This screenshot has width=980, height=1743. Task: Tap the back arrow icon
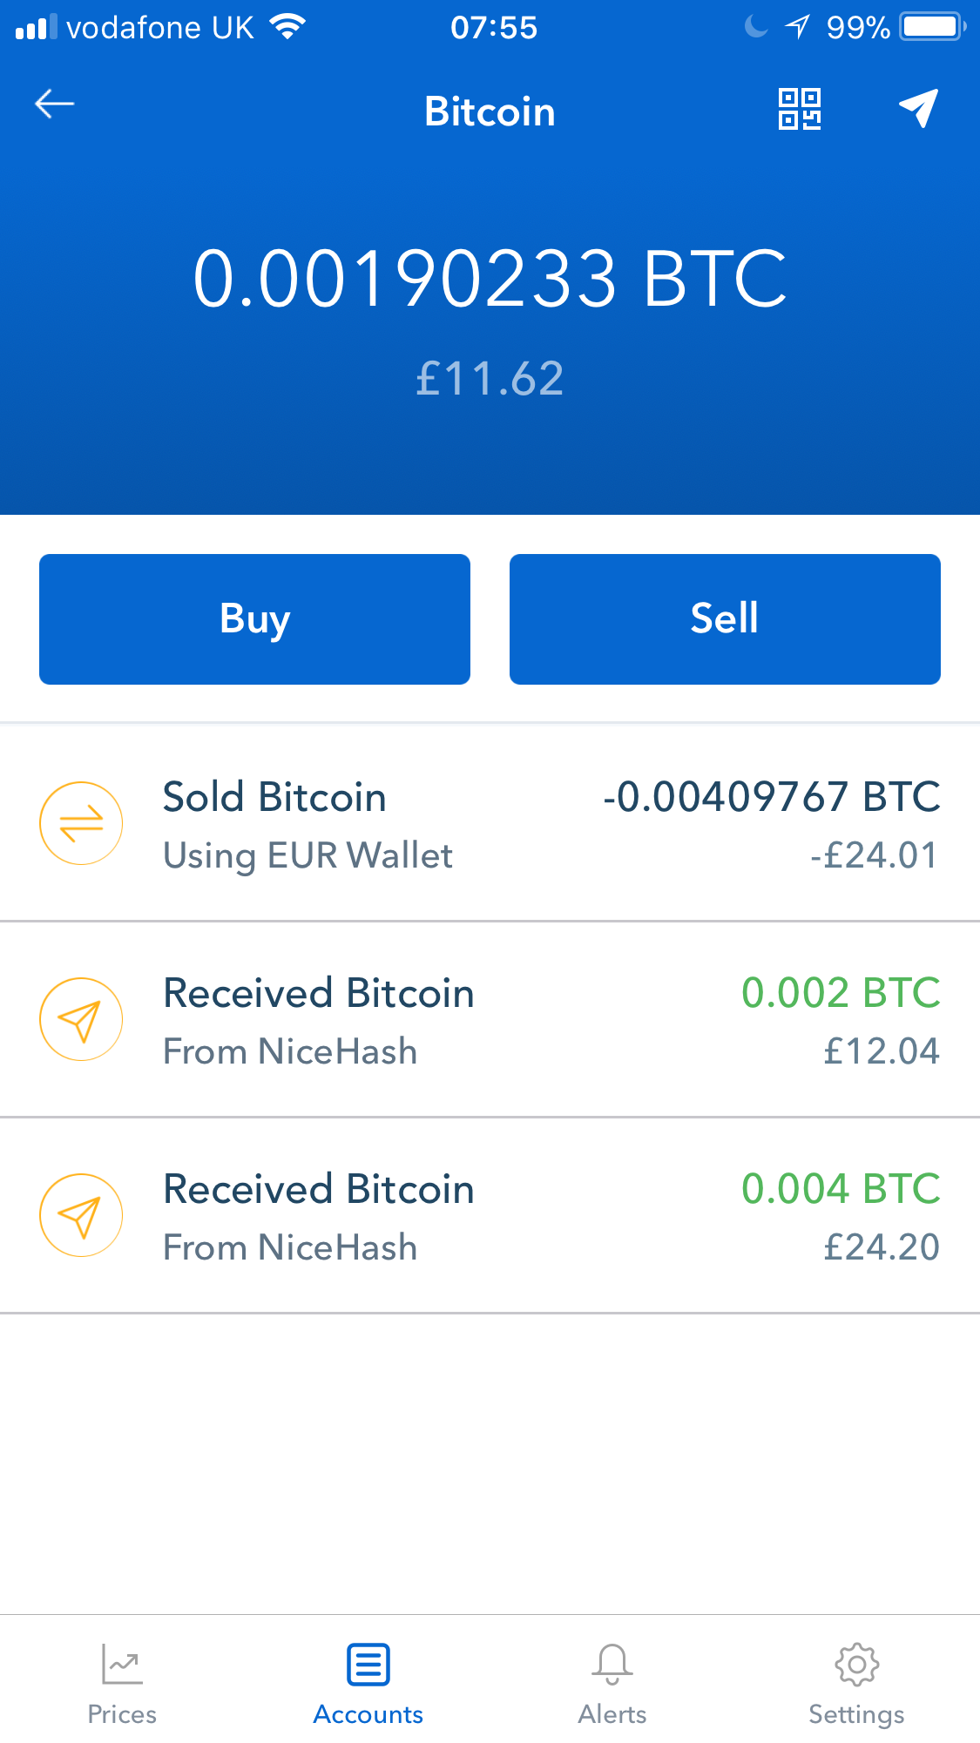click(54, 105)
